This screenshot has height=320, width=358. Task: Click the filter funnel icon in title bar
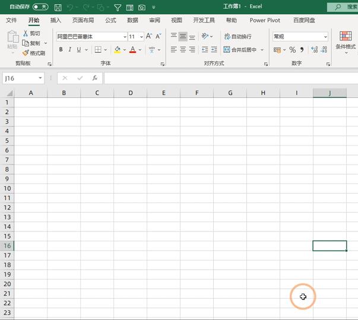click(117, 8)
